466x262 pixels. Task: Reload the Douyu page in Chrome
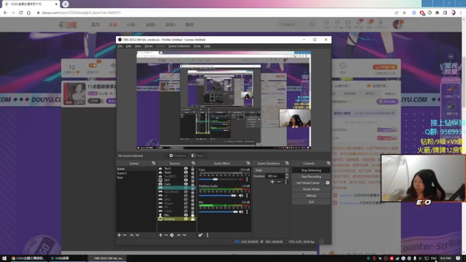click(21, 13)
